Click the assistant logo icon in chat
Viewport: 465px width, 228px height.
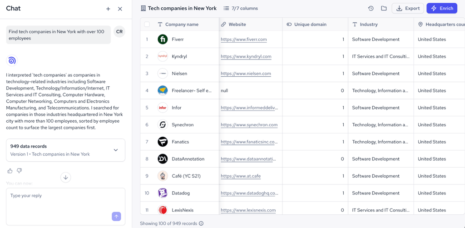pos(12,61)
